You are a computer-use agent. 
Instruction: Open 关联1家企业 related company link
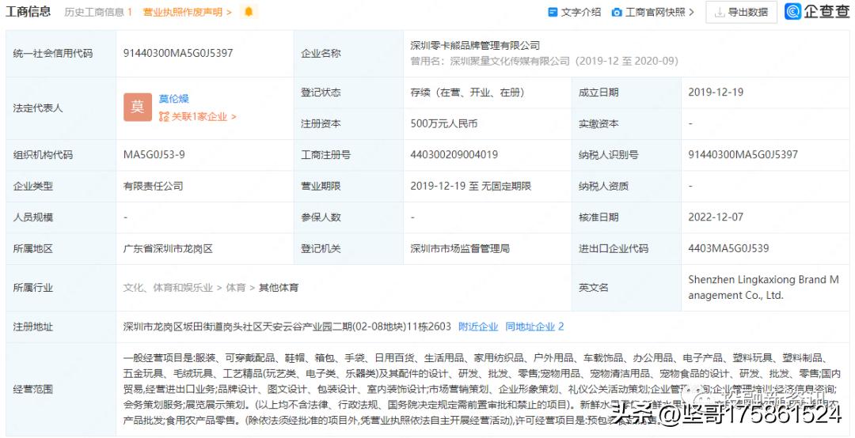point(203,116)
